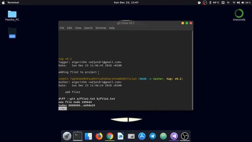
Task: Click the 'add file2' commit message
Action: [x=72, y=92]
